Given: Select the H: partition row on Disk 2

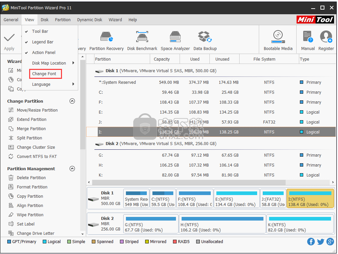Looking at the screenshot, I should 211,165.
